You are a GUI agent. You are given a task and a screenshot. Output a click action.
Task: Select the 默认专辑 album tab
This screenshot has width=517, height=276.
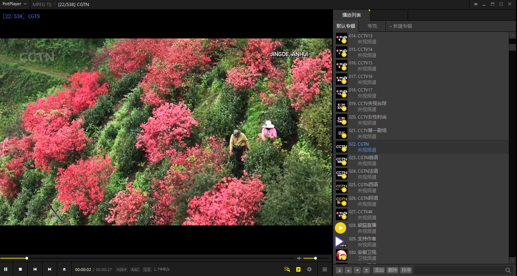pyautogui.click(x=346, y=26)
